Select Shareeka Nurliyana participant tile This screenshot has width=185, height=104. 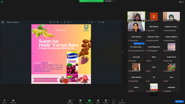(x=154, y=37)
